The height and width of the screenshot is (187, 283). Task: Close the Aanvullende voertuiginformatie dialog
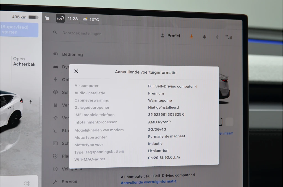click(x=76, y=71)
